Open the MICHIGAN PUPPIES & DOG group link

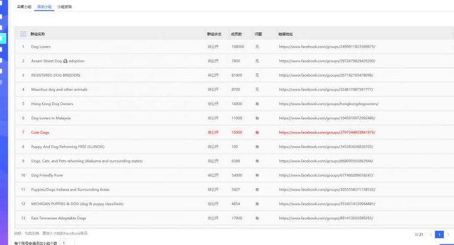[327, 204]
